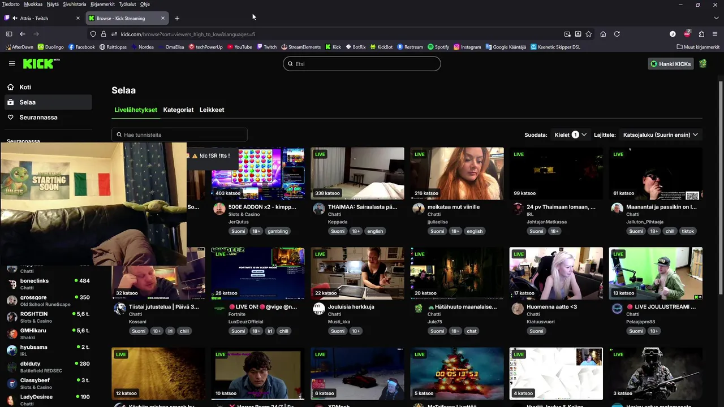
Task: Click LuxDeuzOfficial channel avatar
Action: coord(219,308)
